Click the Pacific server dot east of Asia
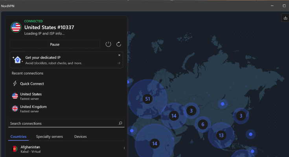This screenshot has width=289, height=157. (x=250, y=134)
